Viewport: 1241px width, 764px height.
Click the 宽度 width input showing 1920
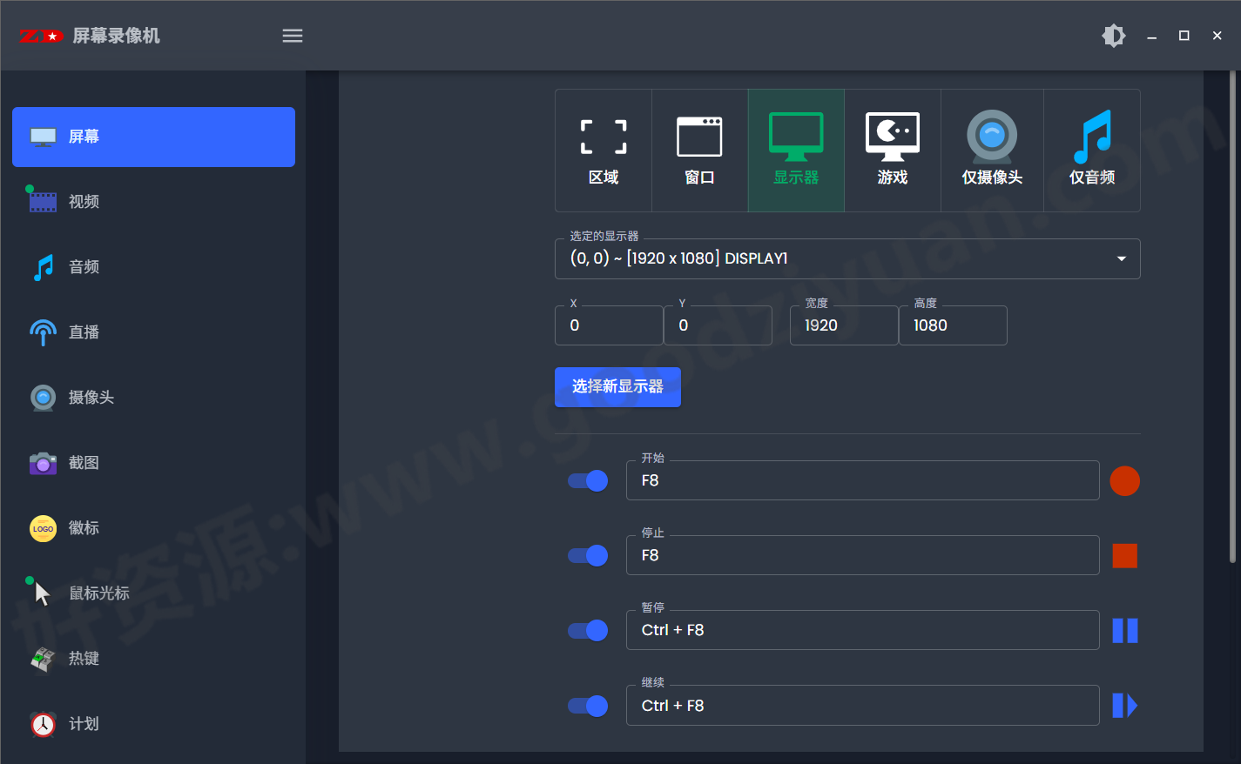click(844, 325)
